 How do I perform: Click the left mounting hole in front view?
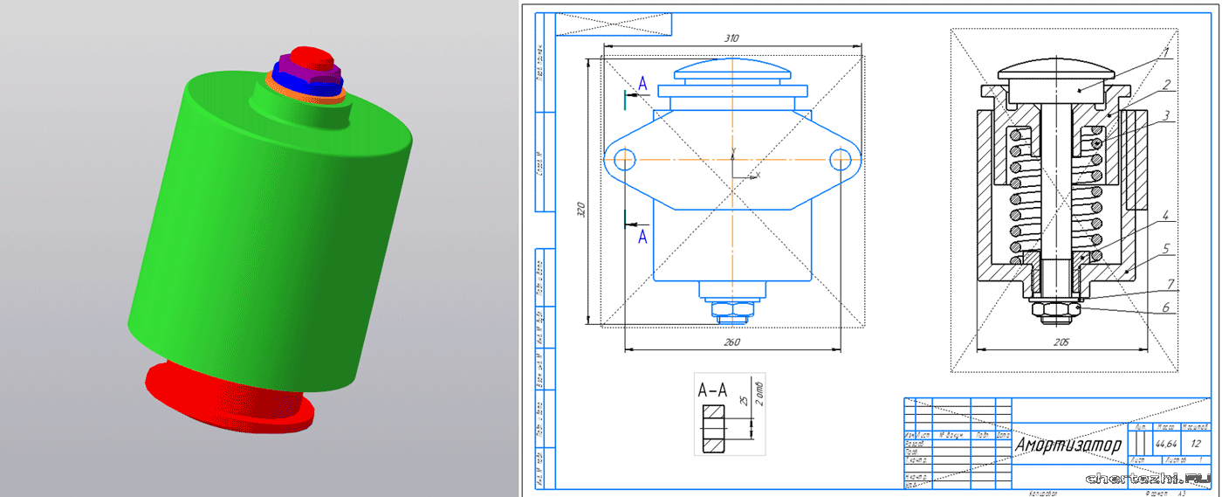(x=624, y=159)
